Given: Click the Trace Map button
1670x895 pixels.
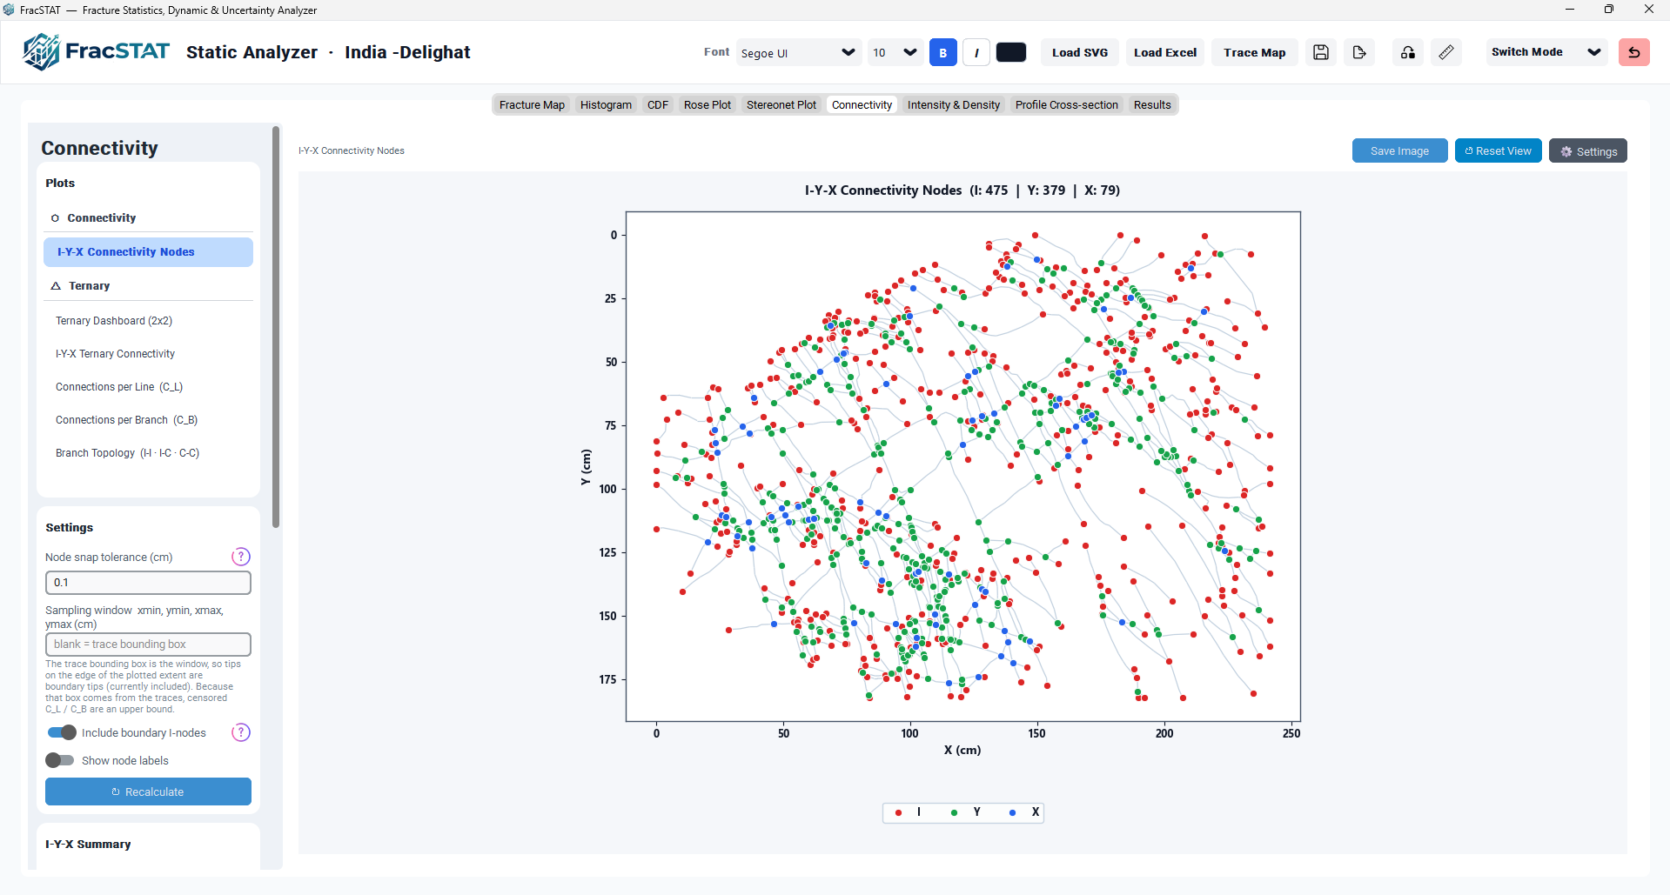Looking at the screenshot, I should click(x=1255, y=52).
